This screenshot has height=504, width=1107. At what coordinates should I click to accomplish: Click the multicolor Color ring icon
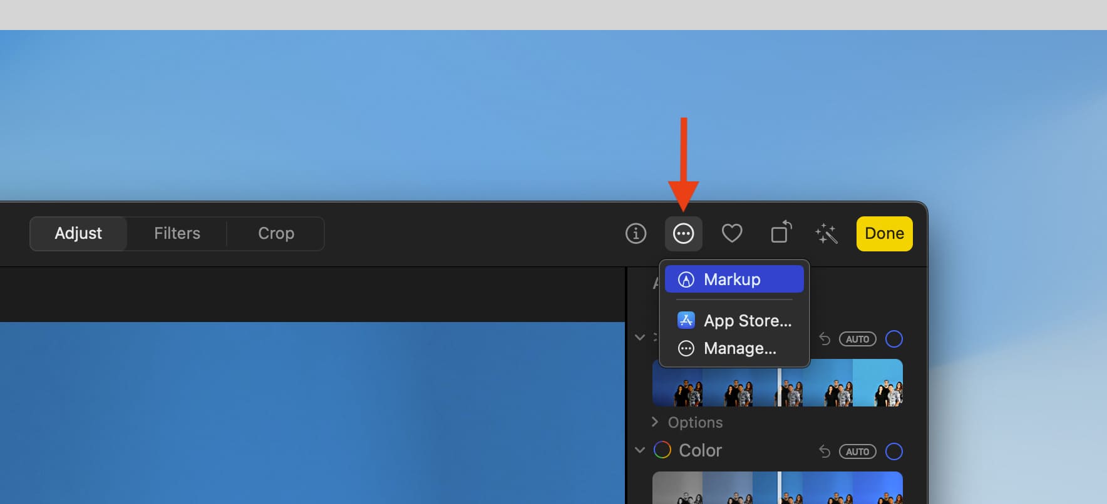662,450
